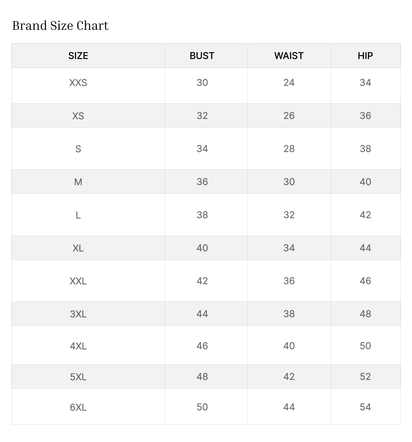Select the XL size cell

coord(78,248)
